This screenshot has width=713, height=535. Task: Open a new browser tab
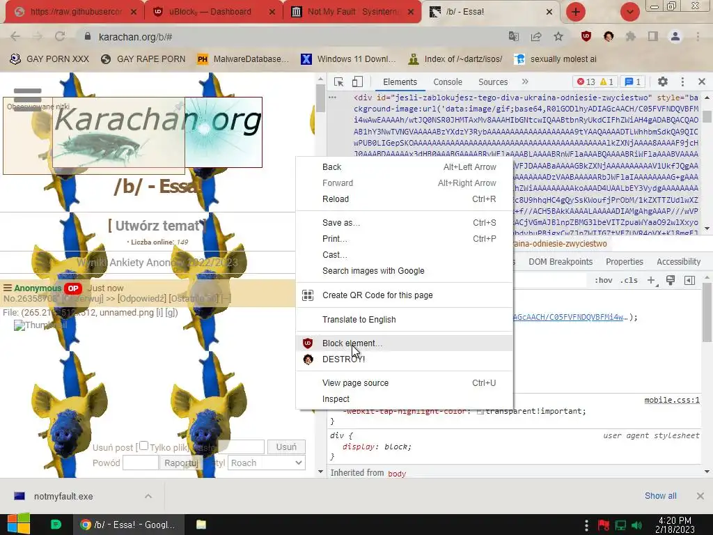(x=576, y=12)
